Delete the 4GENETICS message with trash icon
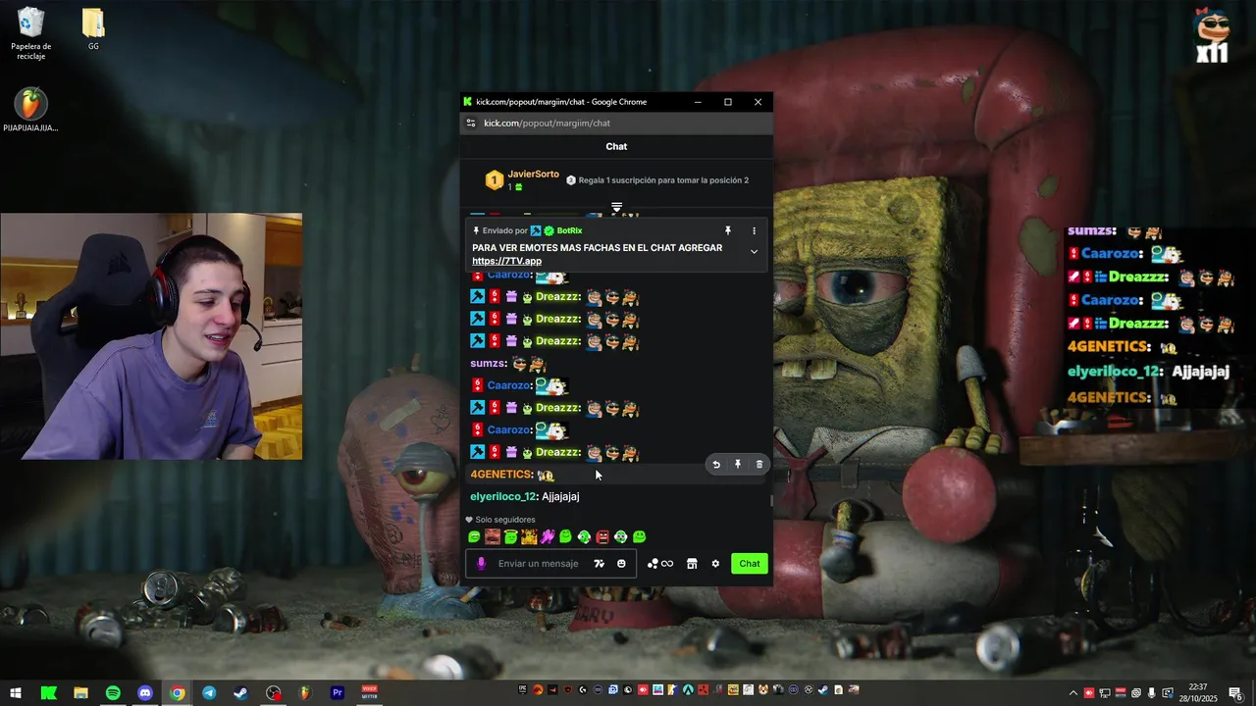1256x706 pixels. 759,465
